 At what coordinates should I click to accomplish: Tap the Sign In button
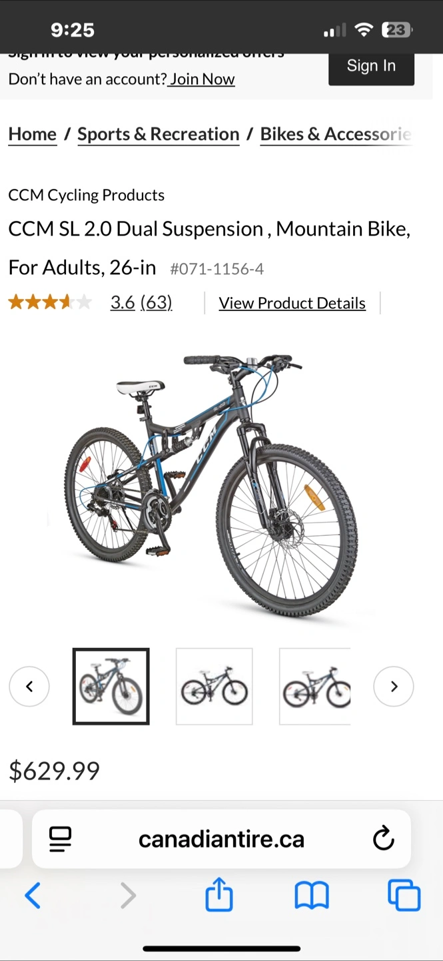[x=371, y=66]
